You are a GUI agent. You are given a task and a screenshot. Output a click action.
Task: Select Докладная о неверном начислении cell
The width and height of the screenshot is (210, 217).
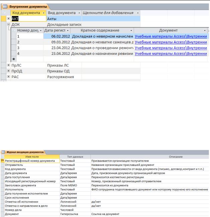(x=102, y=36)
